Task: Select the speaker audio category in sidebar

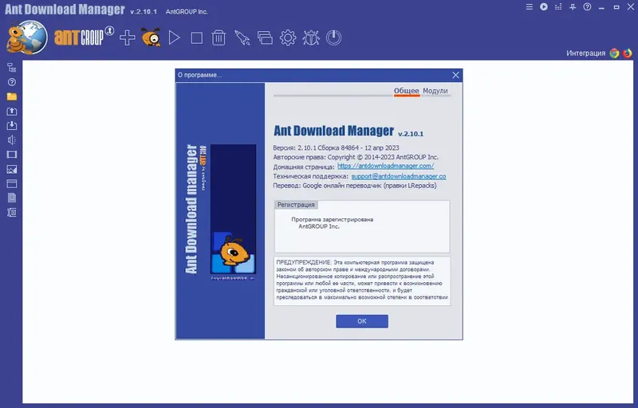Action: tap(12, 140)
